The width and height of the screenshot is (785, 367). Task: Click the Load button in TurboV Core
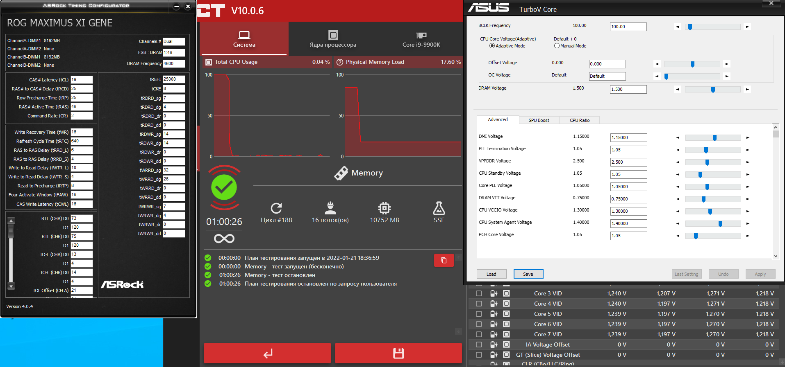tap(491, 274)
